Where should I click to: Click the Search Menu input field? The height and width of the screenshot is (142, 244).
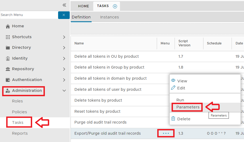pos(29,15)
